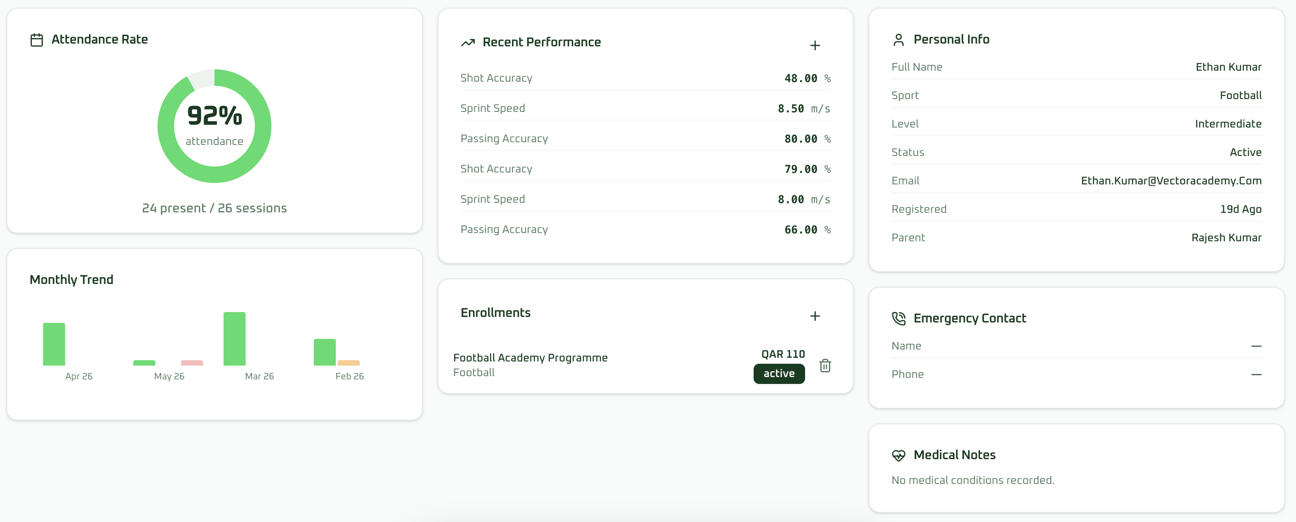The width and height of the screenshot is (1296, 522).
Task: Select the 8.50 m/s Sprint Speed row
Action: 646,109
